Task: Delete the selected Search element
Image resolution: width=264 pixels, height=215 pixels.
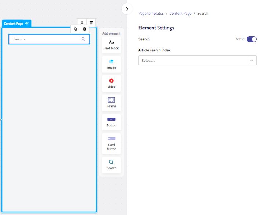Action: [84, 29]
